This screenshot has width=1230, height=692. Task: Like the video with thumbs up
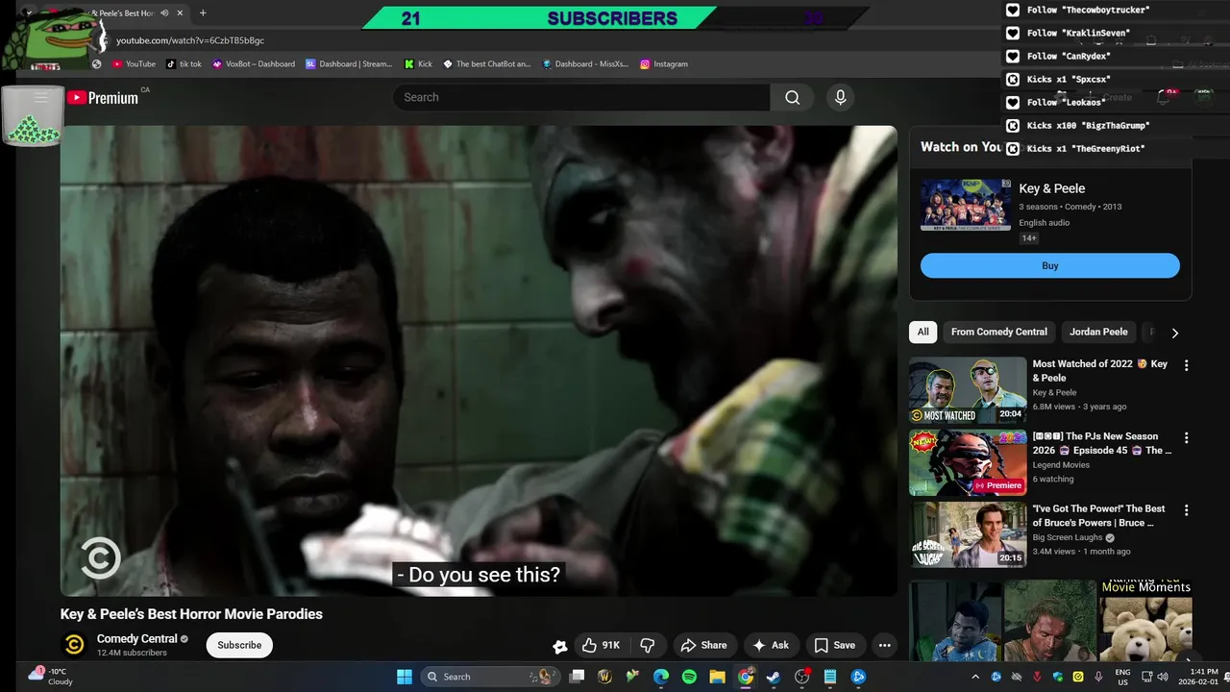click(x=601, y=645)
